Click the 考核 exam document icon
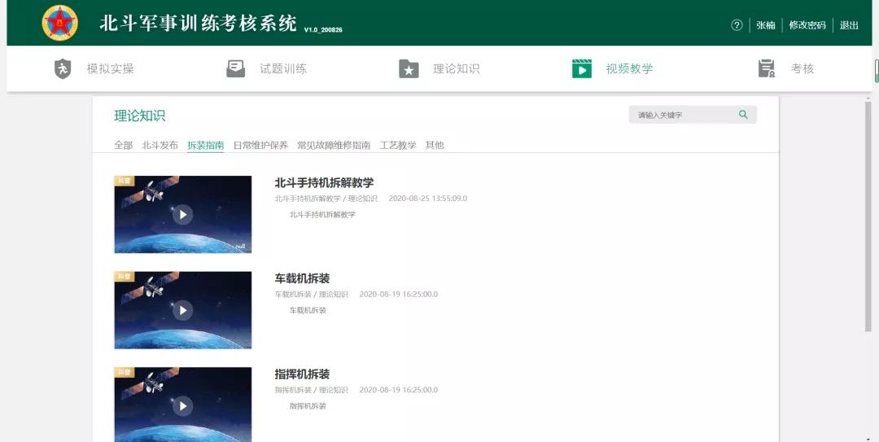This screenshot has height=442, width=879. 767,69
